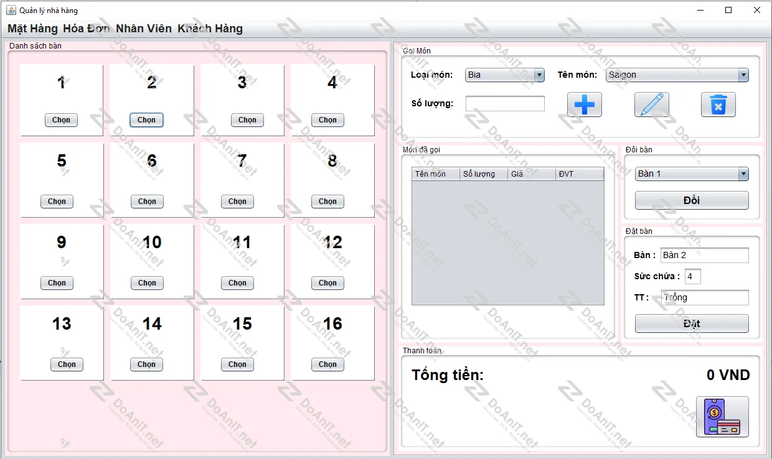Open the Loại món dropdown
The image size is (772, 459).
point(505,75)
